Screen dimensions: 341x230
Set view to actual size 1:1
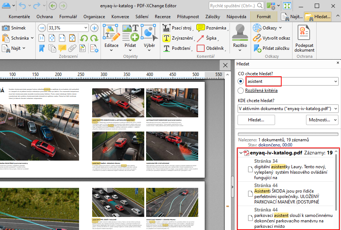tap(42, 38)
